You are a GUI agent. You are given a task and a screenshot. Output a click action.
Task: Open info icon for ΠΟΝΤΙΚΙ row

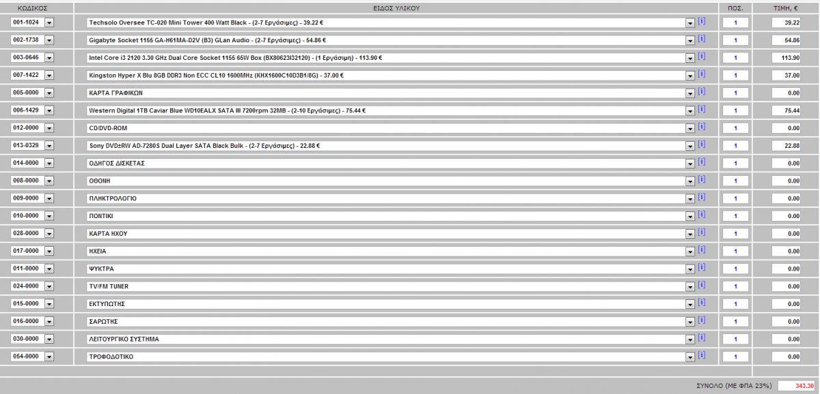pyautogui.click(x=701, y=215)
